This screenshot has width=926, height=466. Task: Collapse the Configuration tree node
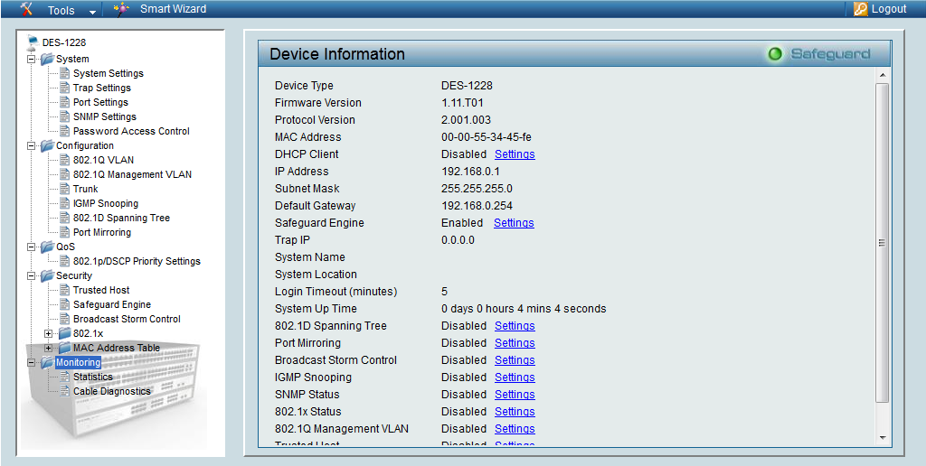pyautogui.click(x=32, y=145)
